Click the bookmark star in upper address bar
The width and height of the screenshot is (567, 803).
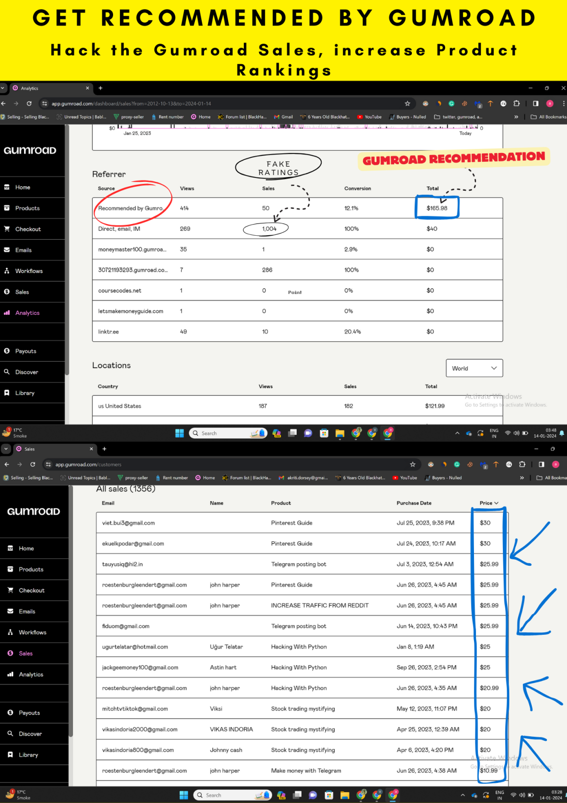(407, 103)
